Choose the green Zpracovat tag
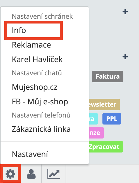 click(x=106, y=147)
